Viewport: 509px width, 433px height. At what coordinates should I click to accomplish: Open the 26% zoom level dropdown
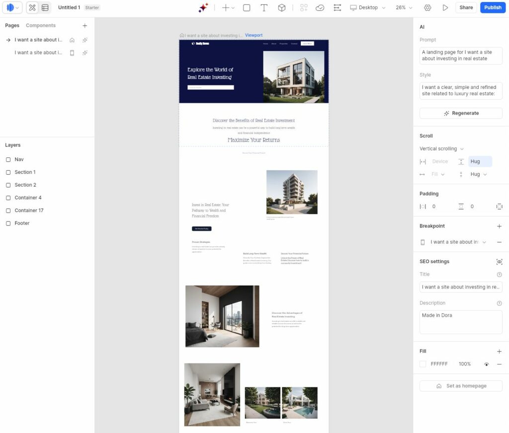point(404,7)
